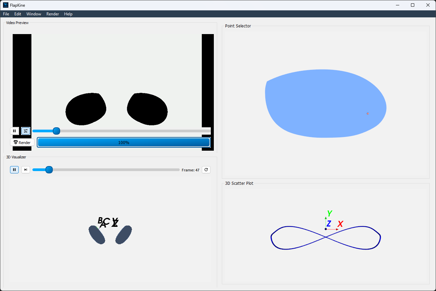Viewport: 436px width, 291px height.
Task: Click the 3D Visualizer reset view icon
Action: tap(206, 170)
